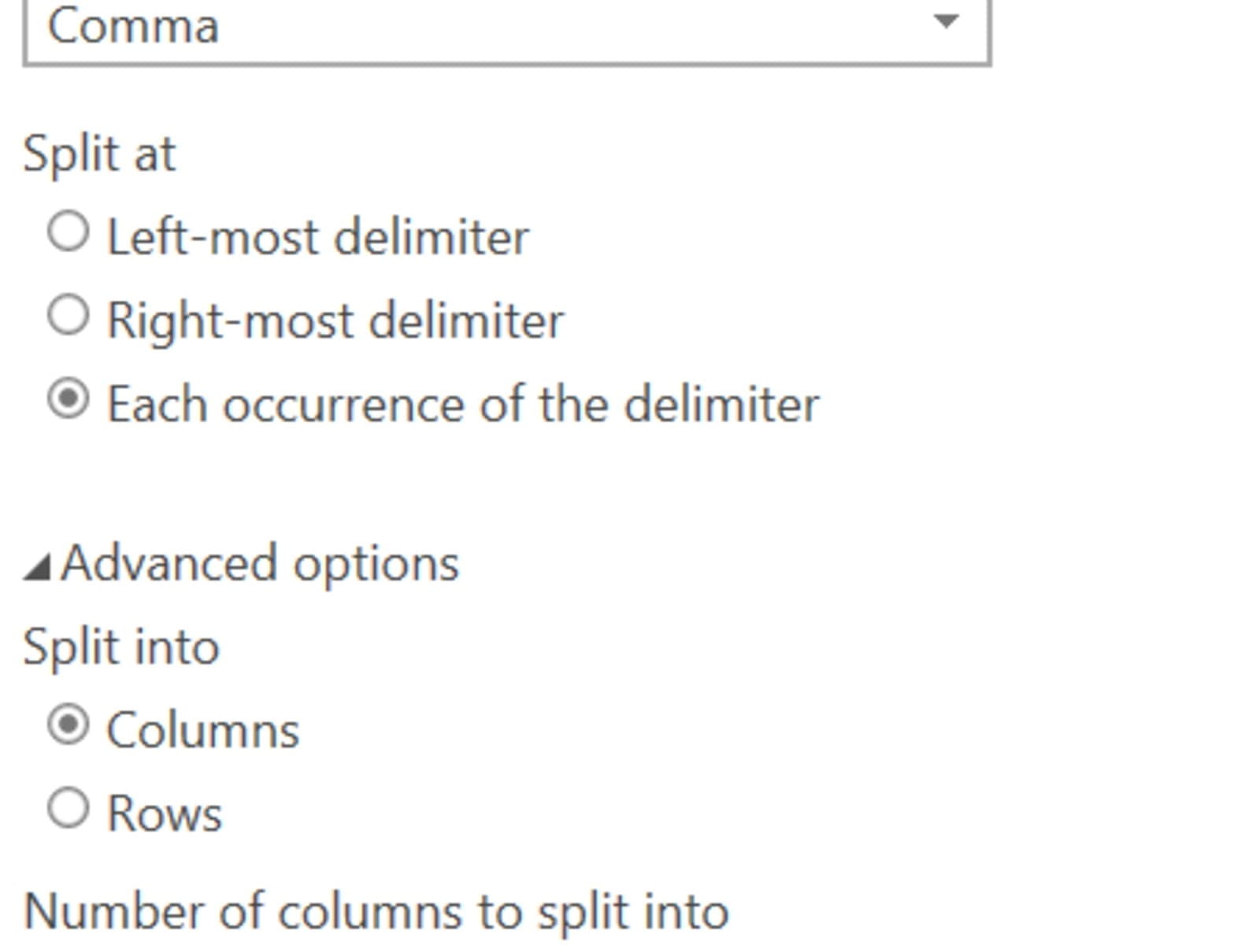Click the Each occurrence of the delimiter label
The width and height of the screenshot is (1260, 945).
point(462,404)
